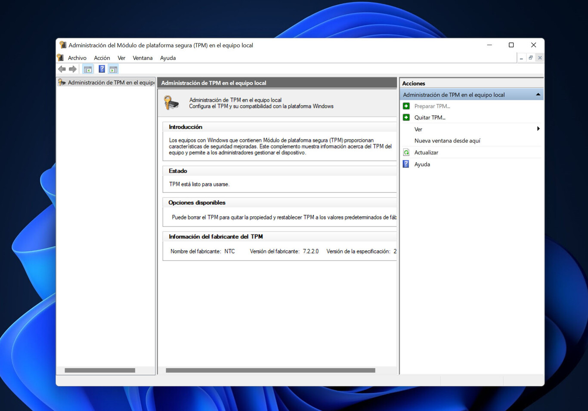The height and width of the screenshot is (411, 588).
Task: Select Administración de TPM in left tree
Action: pos(108,82)
